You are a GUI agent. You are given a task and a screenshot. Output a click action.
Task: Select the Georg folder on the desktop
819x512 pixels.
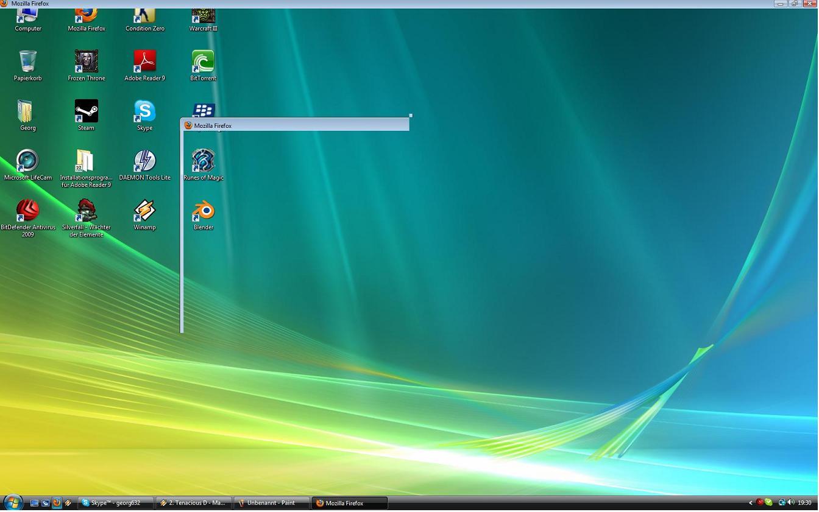pyautogui.click(x=28, y=116)
